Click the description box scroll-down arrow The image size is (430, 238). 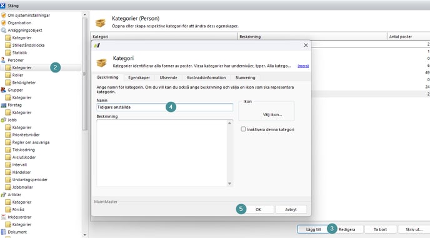point(229,184)
